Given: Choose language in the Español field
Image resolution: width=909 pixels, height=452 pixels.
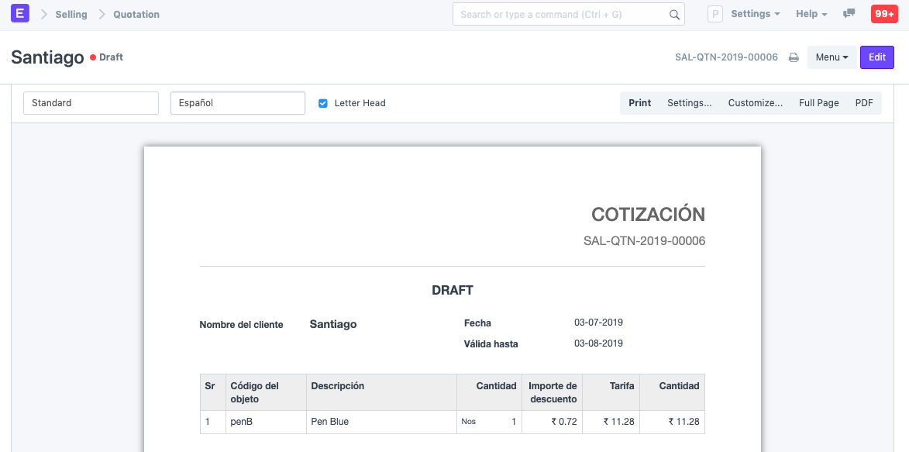Looking at the screenshot, I should 237,103.
